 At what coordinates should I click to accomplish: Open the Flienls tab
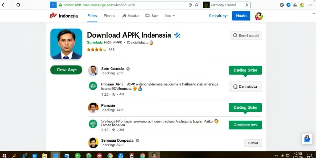tap(109, 16)
